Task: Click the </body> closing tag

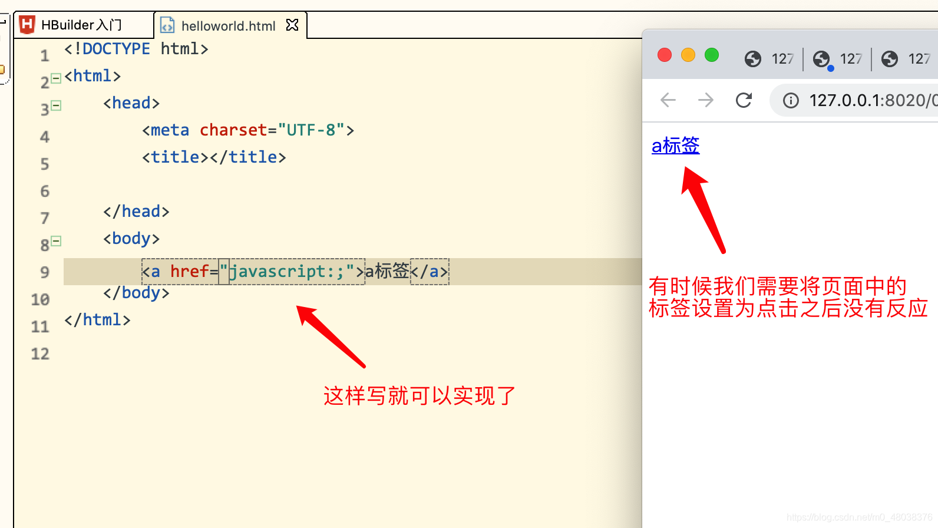Action: [136, 292]
